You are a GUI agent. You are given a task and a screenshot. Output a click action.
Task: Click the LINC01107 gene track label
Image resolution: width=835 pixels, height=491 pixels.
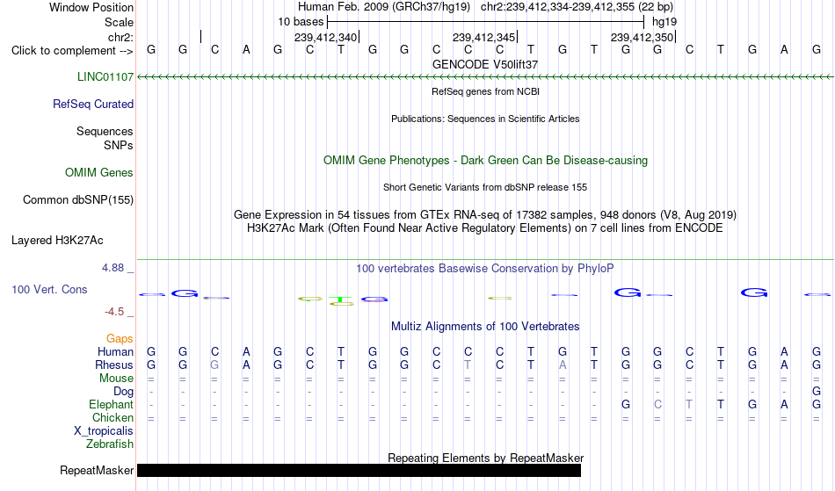coord(105,77)
